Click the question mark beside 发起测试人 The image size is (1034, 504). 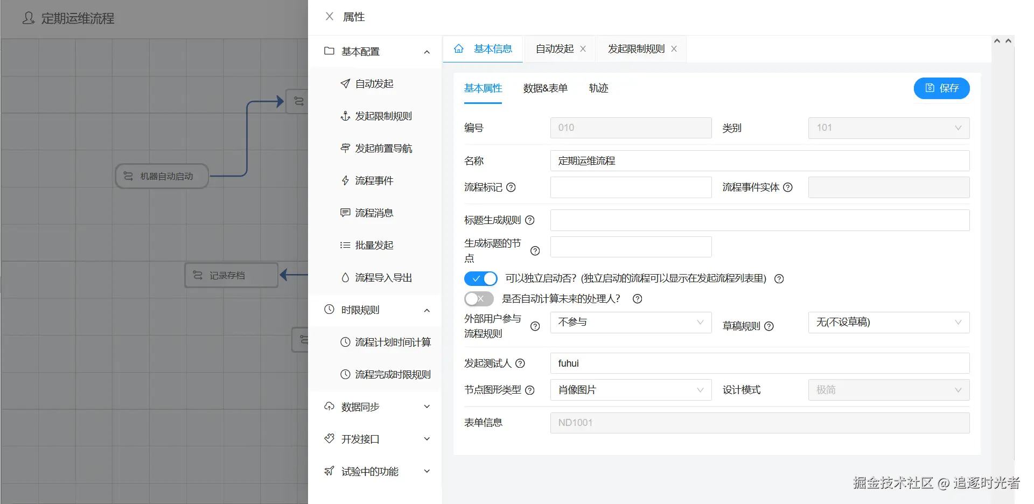[520, 363]
